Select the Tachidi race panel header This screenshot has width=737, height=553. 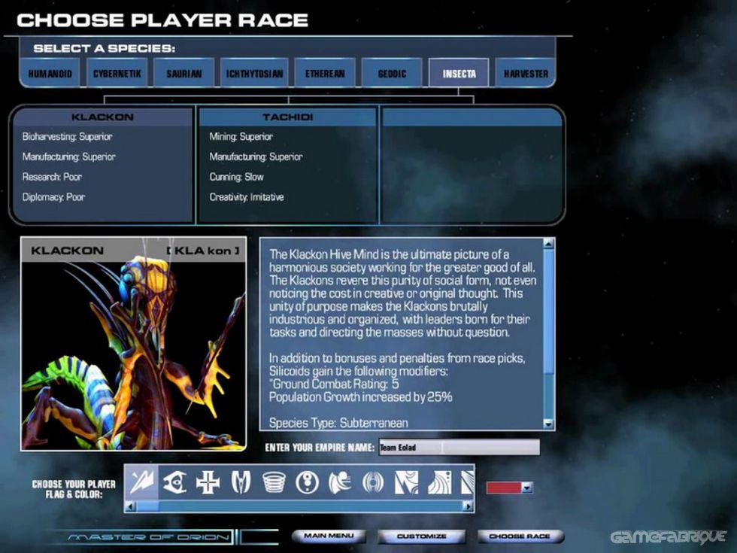click(x=287, y=117)
